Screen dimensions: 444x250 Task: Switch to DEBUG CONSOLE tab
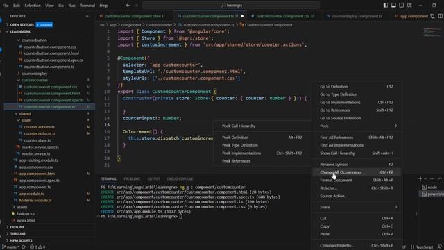[180, 179]
